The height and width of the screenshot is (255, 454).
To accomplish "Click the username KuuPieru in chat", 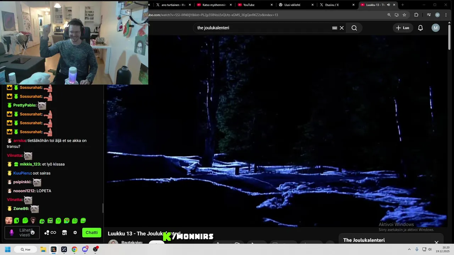I will (x=22, y=173).
